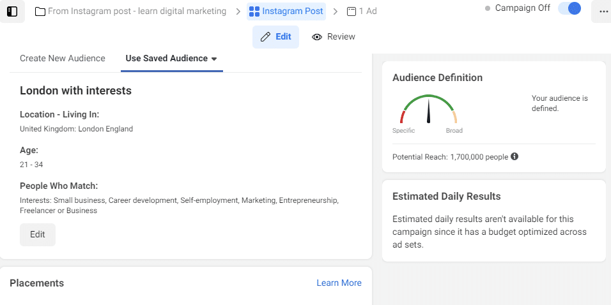611x305 pixels.
Task: Open the 1 Ad breadcrumb
Action: tap(362, 11)
